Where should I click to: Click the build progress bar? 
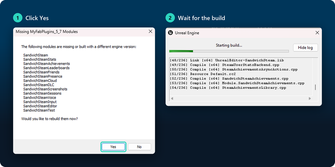pos(229,51)
